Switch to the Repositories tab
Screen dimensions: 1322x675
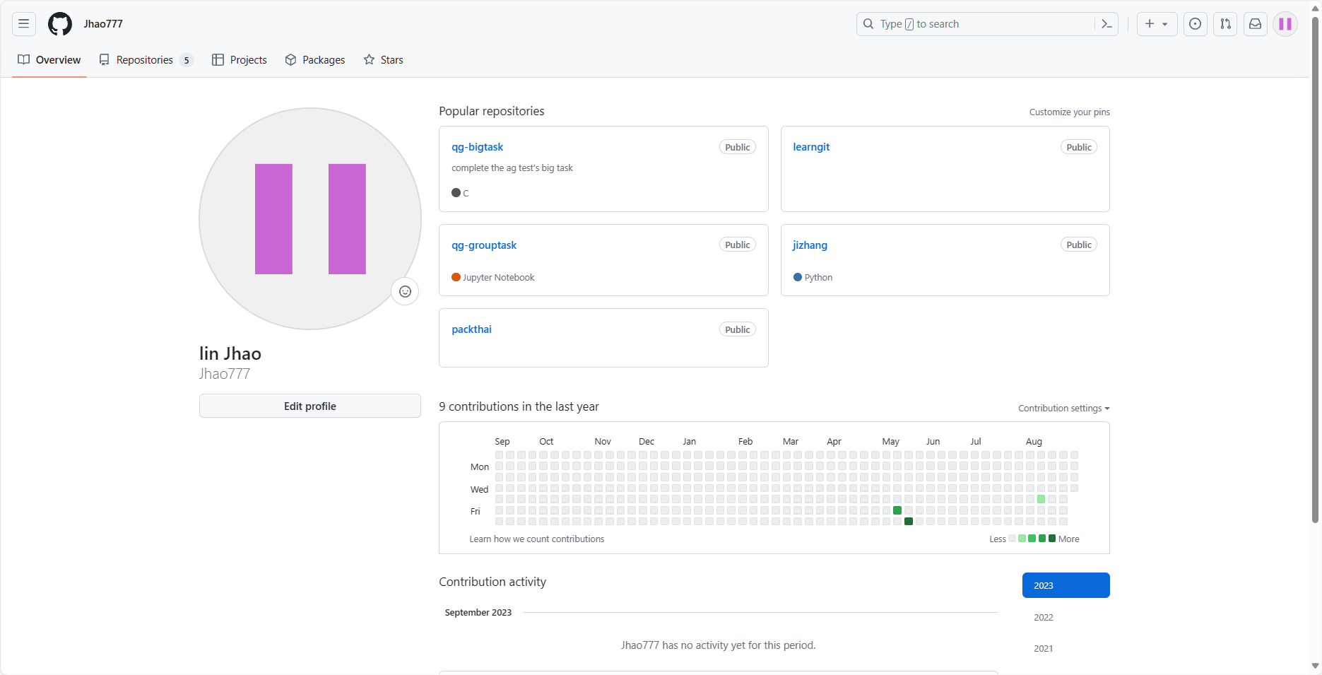[145, 60]
